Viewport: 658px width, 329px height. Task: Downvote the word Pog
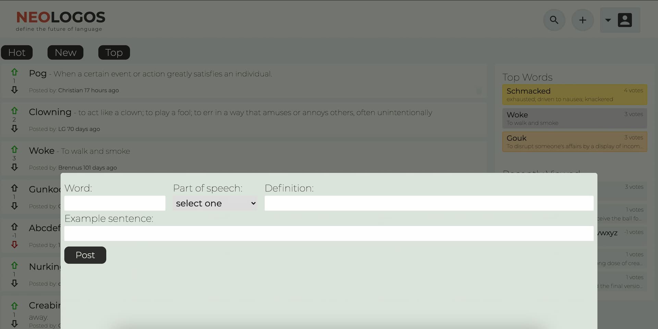click(x=14, y=90)
